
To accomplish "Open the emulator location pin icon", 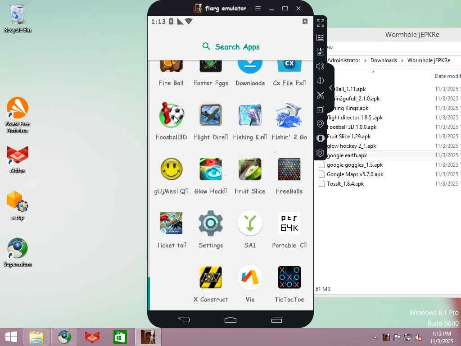I will (321, 124).
